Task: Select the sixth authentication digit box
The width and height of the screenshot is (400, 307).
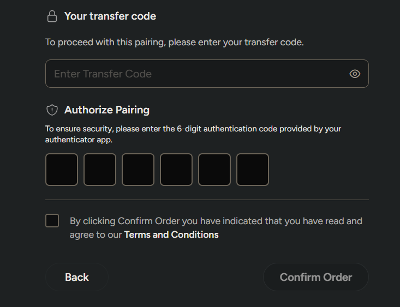Action: [x=253, y=170]
